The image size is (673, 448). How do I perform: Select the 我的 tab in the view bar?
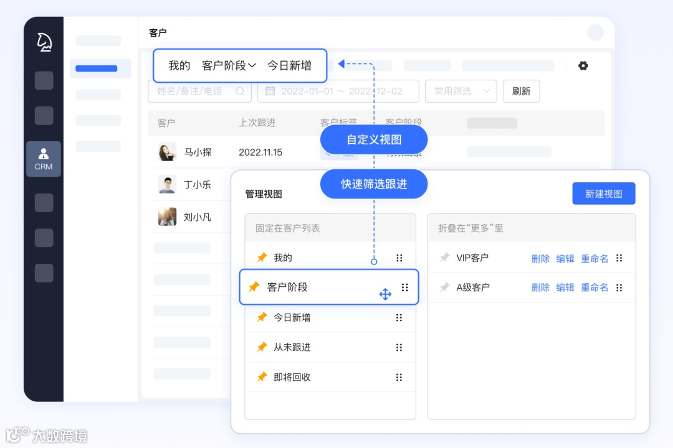pyautogui.click(x=179, y=65)
